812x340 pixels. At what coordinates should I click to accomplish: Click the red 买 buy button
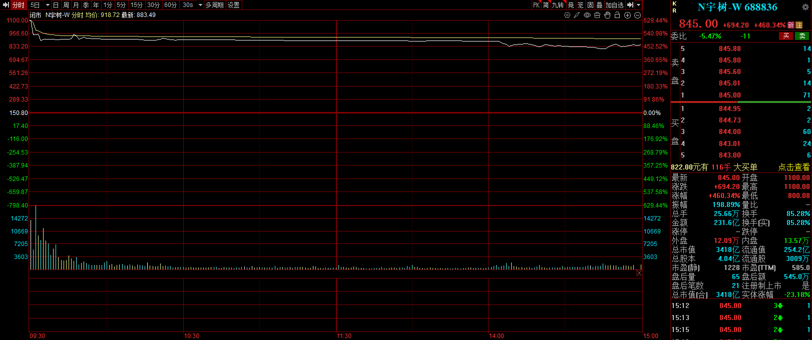(x=786, y=36)
